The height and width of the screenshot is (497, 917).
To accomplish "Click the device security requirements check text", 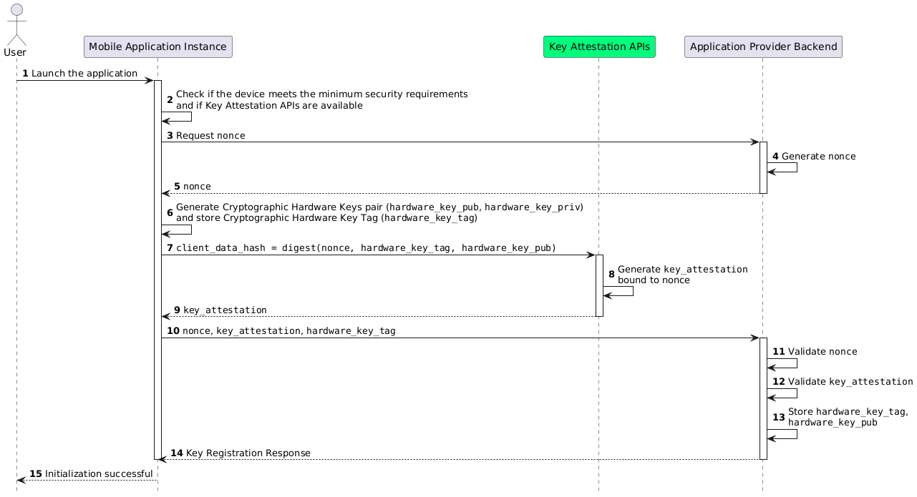I will 321,100.
